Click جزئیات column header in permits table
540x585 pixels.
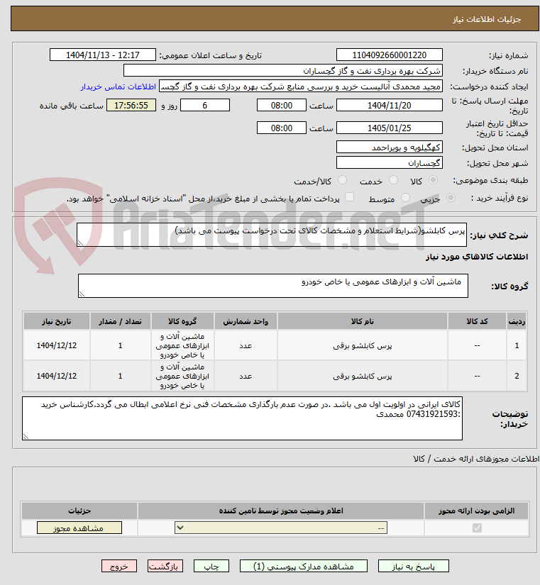(79, 511)
